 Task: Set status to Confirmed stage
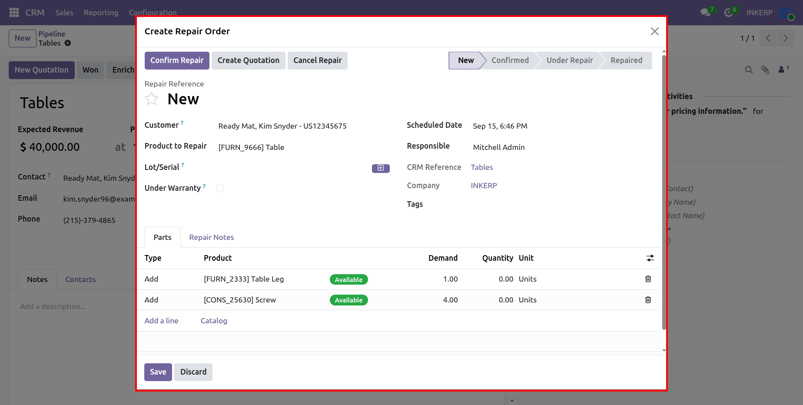click(510, 60)
